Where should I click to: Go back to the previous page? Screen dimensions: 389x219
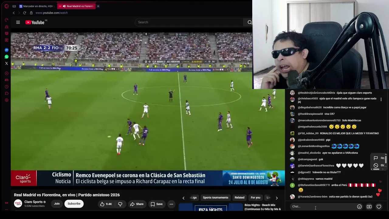coord(14,13)
